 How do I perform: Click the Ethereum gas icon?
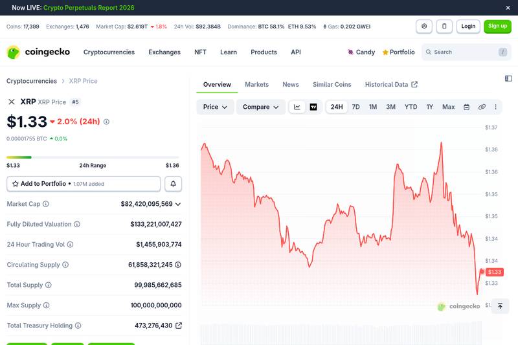coord(325,27)
